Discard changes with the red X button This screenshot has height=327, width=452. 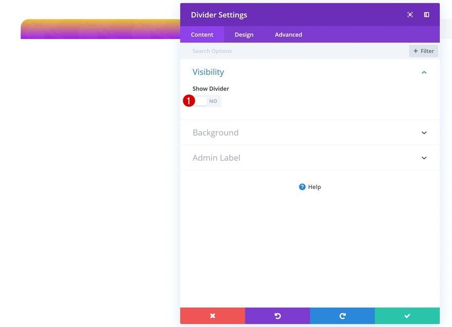coord(213,316)
